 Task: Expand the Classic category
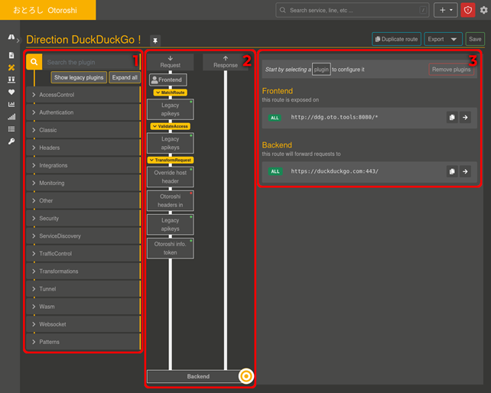(83, 130)
